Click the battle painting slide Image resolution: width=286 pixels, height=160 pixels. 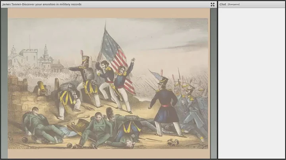[x=109, y=83]
